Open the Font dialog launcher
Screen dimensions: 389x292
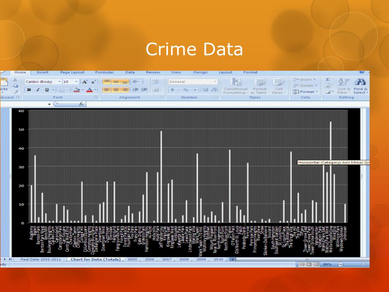click(96, 97)
